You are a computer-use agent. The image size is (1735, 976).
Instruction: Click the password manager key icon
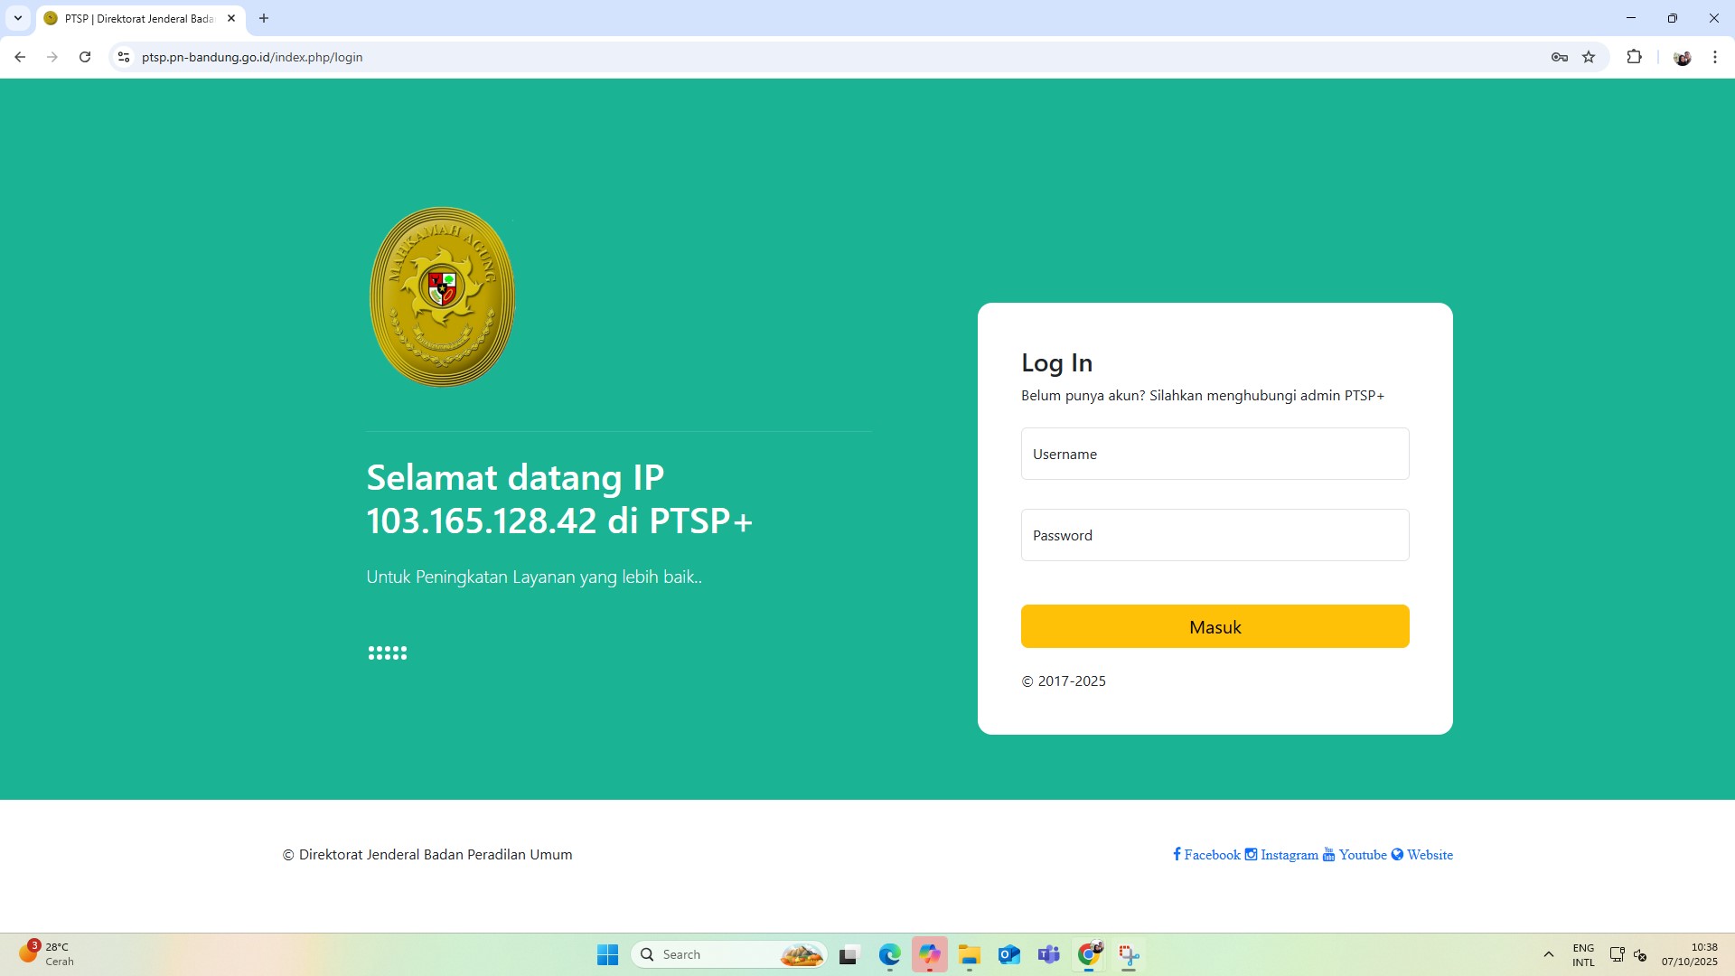pyautogui.click(x=1559, y=57)
